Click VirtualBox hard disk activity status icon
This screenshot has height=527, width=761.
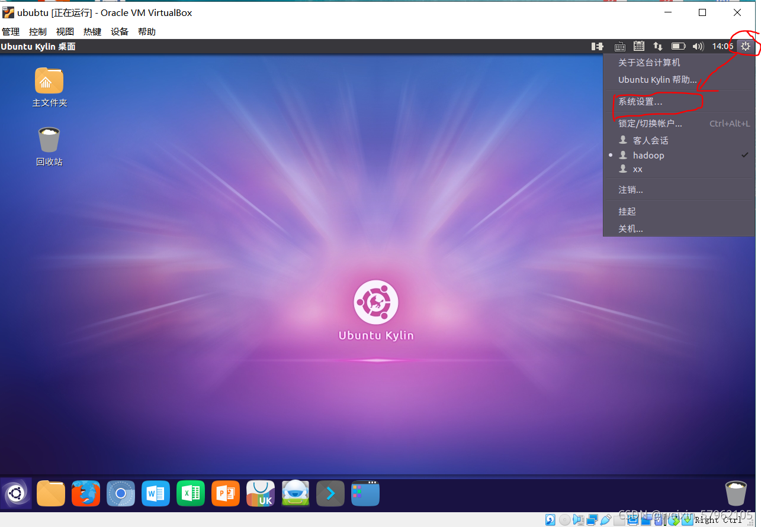point(550,520)
